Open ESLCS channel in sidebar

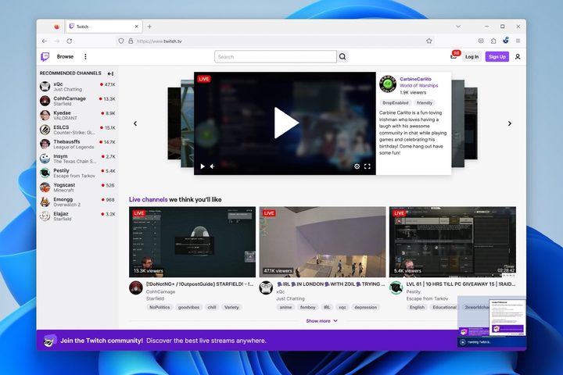77,130
